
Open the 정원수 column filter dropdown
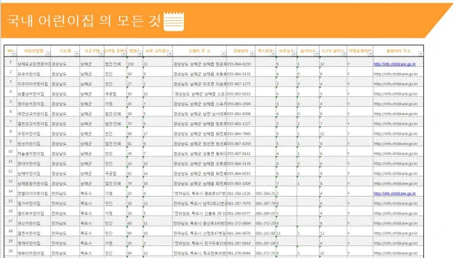coord(140,54)
